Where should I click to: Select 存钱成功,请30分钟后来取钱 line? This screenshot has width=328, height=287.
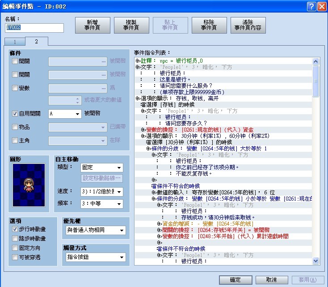point(223,218)
